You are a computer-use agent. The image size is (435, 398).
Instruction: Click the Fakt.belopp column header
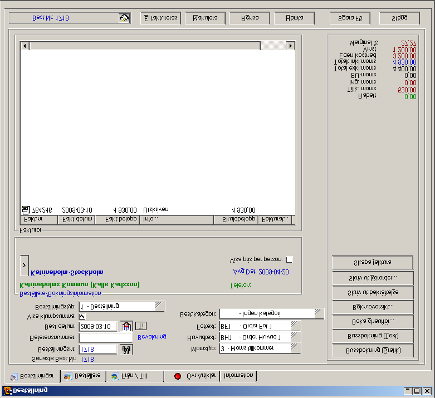tap(118, 219)
